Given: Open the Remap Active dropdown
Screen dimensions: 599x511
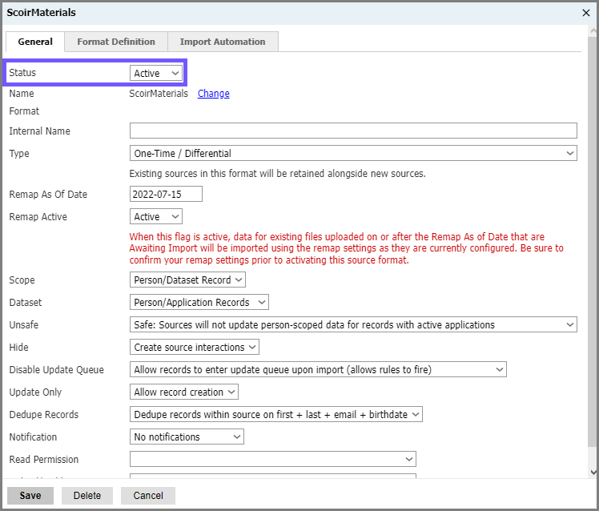Looking at the screenshot, I should (x=156, y=217).
